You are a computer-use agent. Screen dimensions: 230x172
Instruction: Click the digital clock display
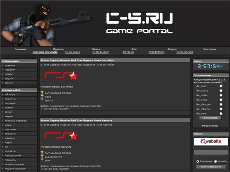tap(210, 67)
